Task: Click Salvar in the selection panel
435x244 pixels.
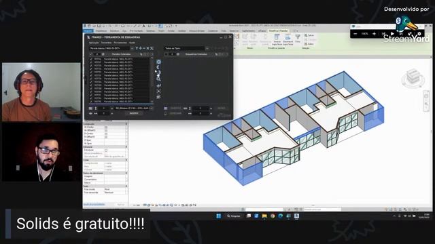Action: click(309, 35)
